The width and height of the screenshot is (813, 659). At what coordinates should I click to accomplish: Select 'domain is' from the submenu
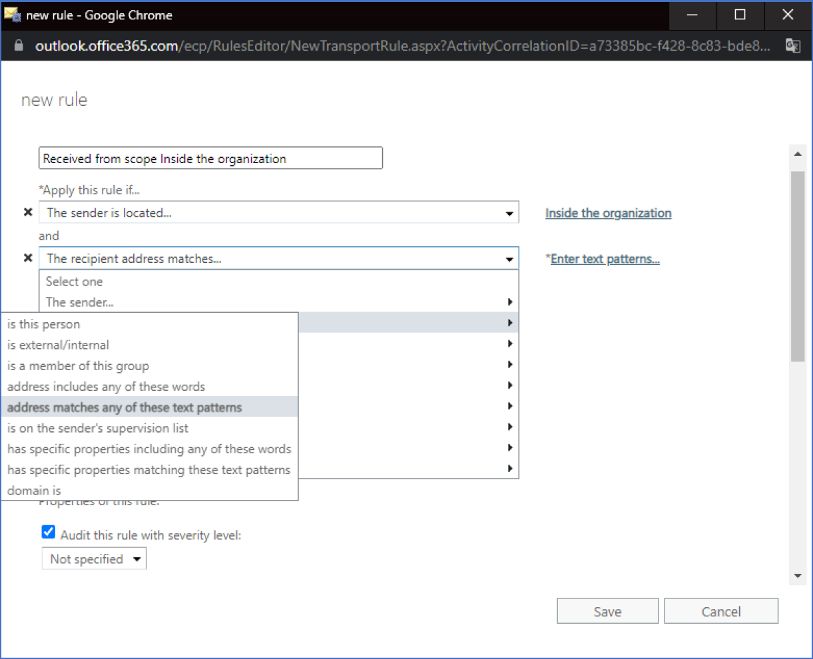[35, 491]
